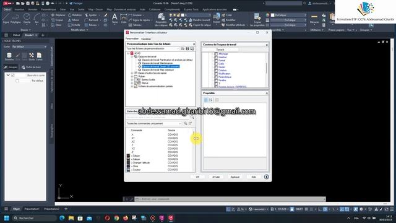
Task: Toggle the Cotation checkbox in workspace contents
Action: (x=216, y=70)
